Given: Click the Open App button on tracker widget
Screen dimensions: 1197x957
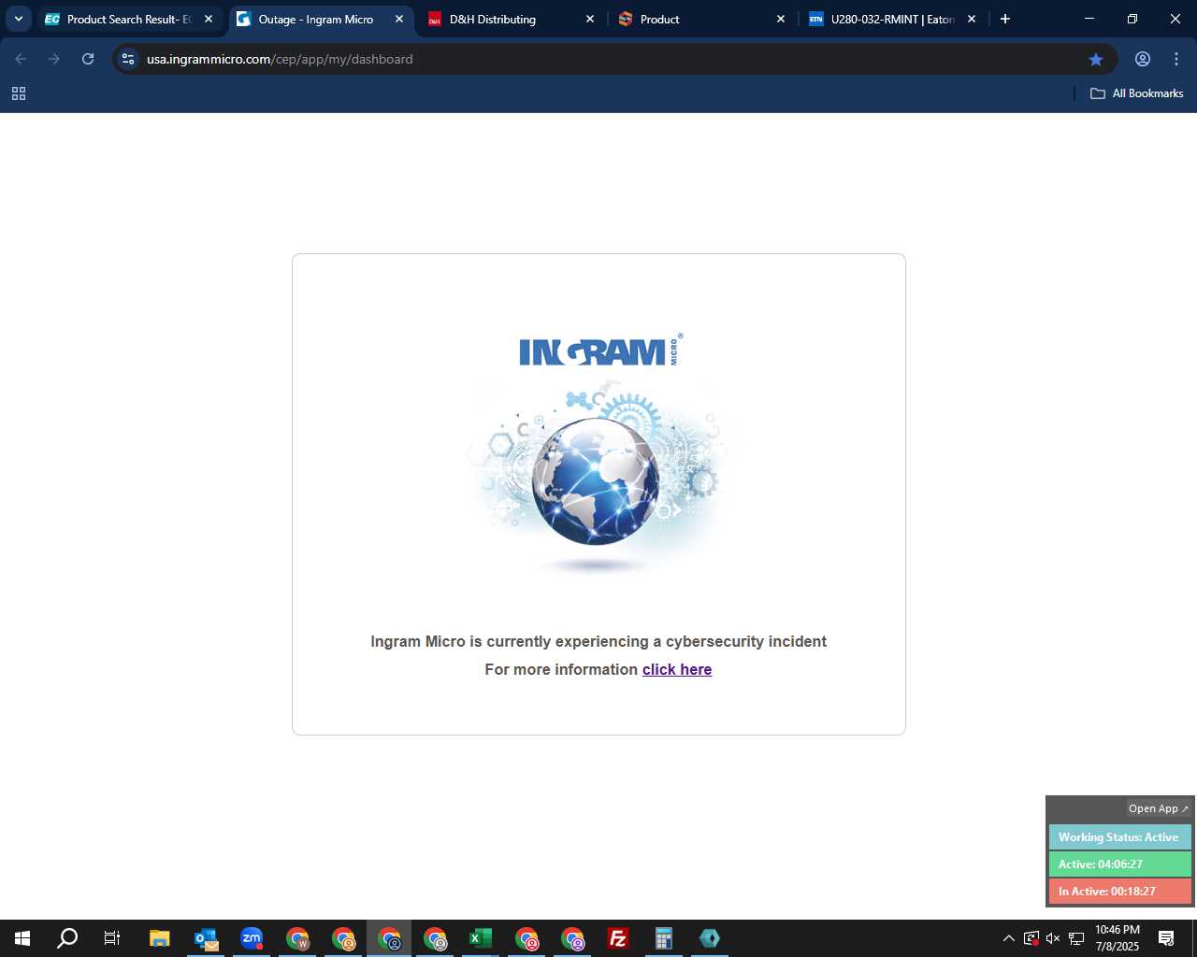Looking at the screenshot, I should 1158,808.
